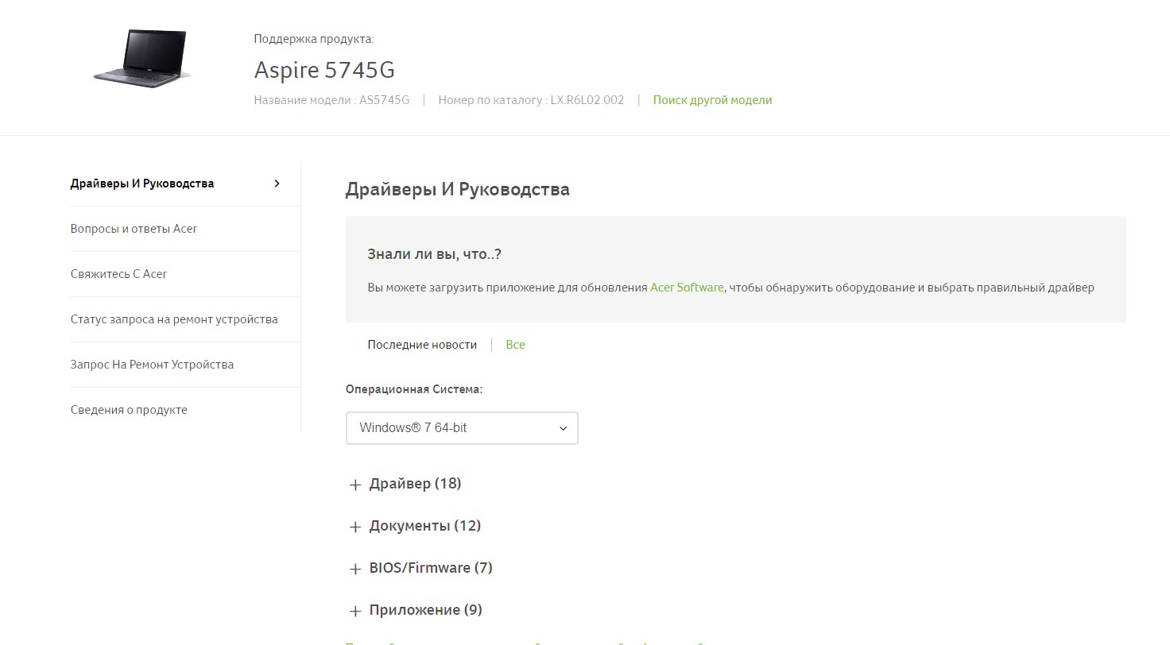Image resolution: width=1170 pixels, height=645 pixels.
Task: Click the 'Знали ли вы, что..?' heading
Action: [x=434, y=254]
